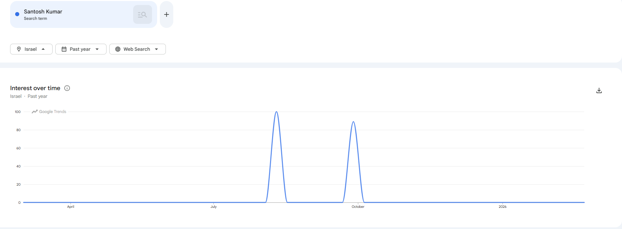
Task: Open the Web Search type dropdown
Action: [138, 49]
